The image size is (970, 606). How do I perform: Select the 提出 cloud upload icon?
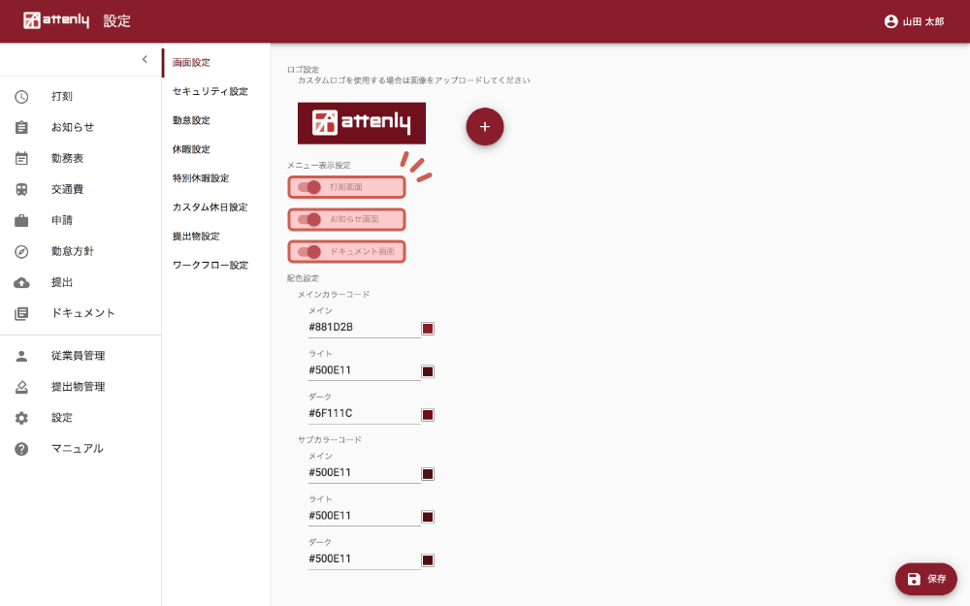point(21,282)
